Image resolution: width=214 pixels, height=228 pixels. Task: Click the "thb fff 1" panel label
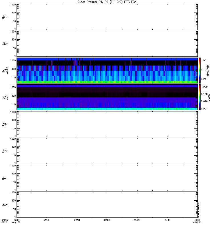tap(5, 17)
